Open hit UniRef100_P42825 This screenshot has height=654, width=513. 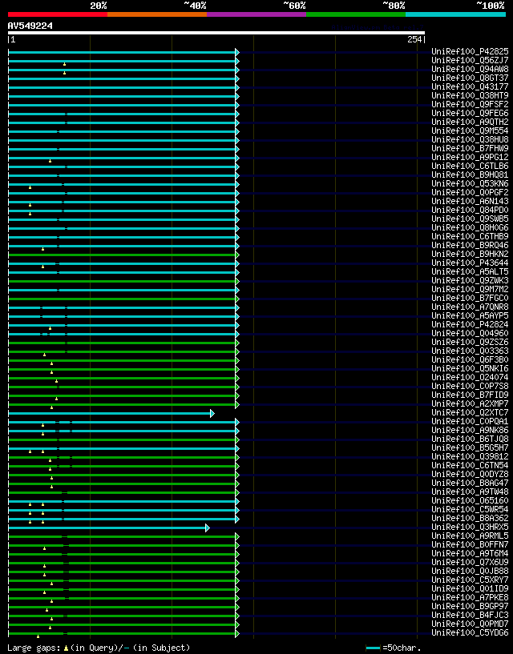pyautogui.click(x=470, y=51)
